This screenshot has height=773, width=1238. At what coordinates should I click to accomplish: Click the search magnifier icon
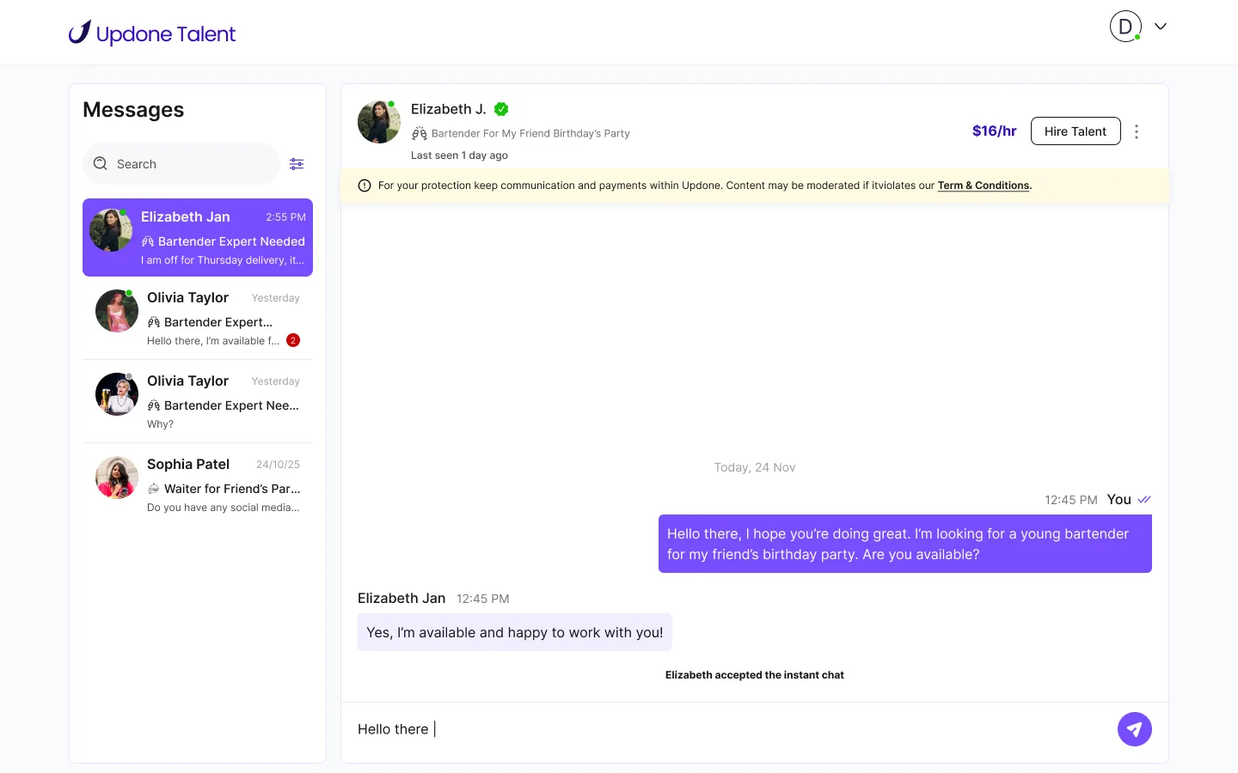tap(101, 163)
